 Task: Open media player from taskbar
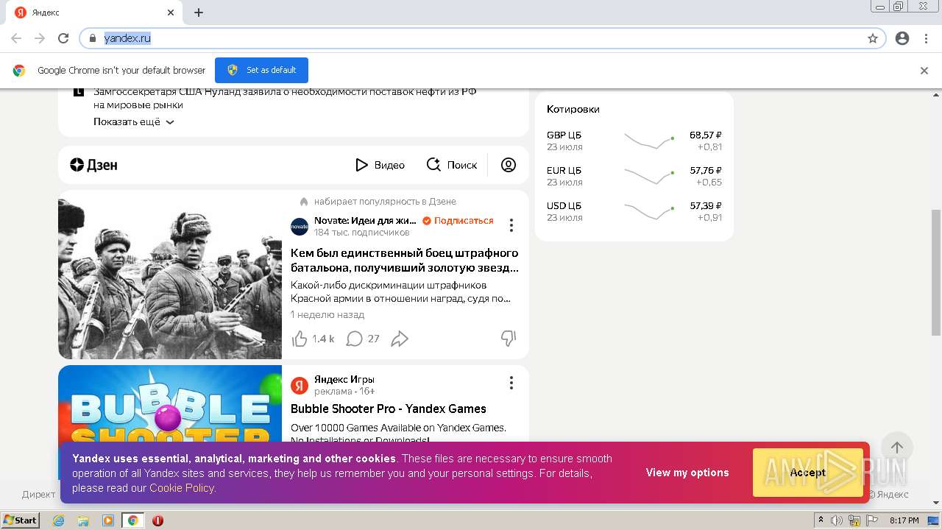point(108,520)
